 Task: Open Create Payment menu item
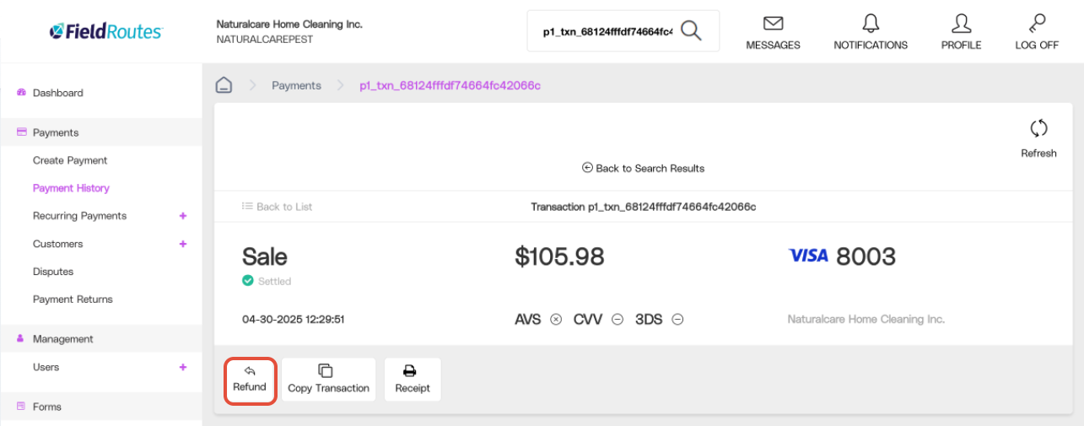click(70, 160)
